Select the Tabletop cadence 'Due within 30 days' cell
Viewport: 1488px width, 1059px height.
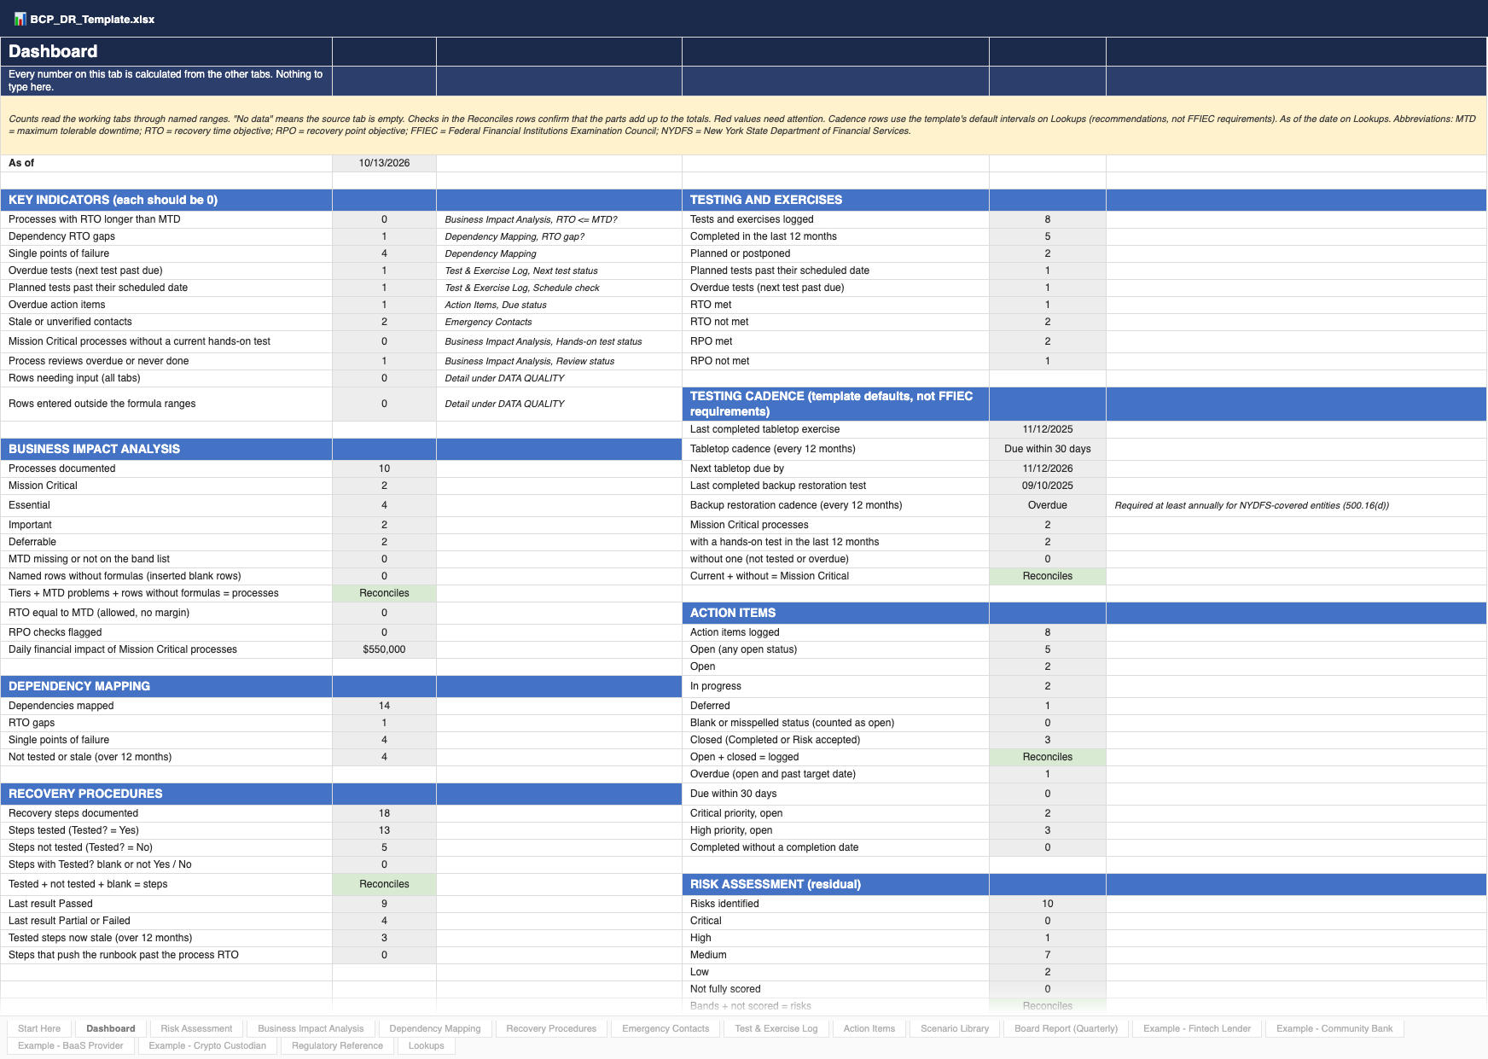coord(1048,449)
